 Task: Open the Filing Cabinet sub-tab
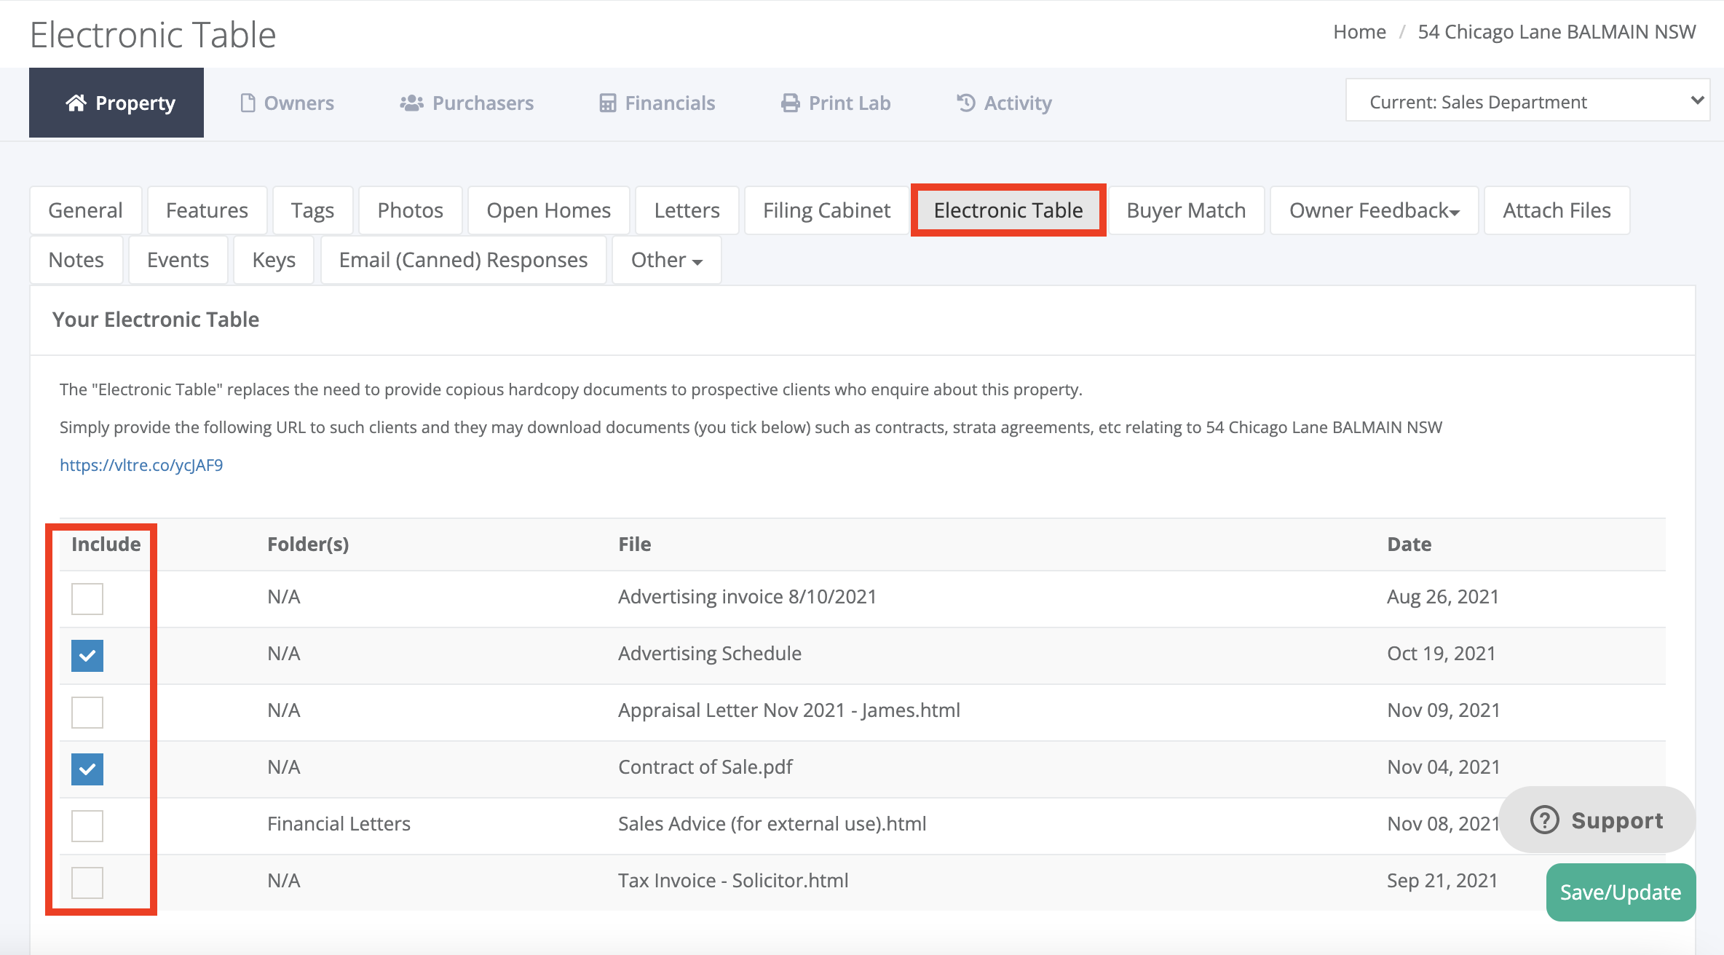[826, 210]
